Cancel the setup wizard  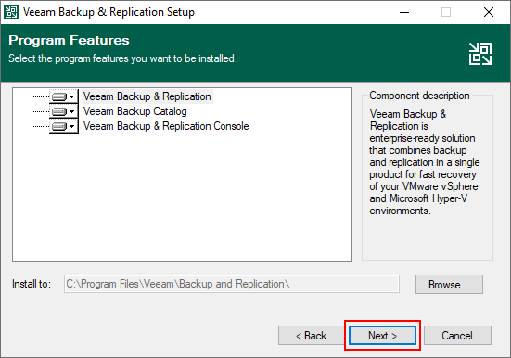pyautogui.click(x=457, y=335)
